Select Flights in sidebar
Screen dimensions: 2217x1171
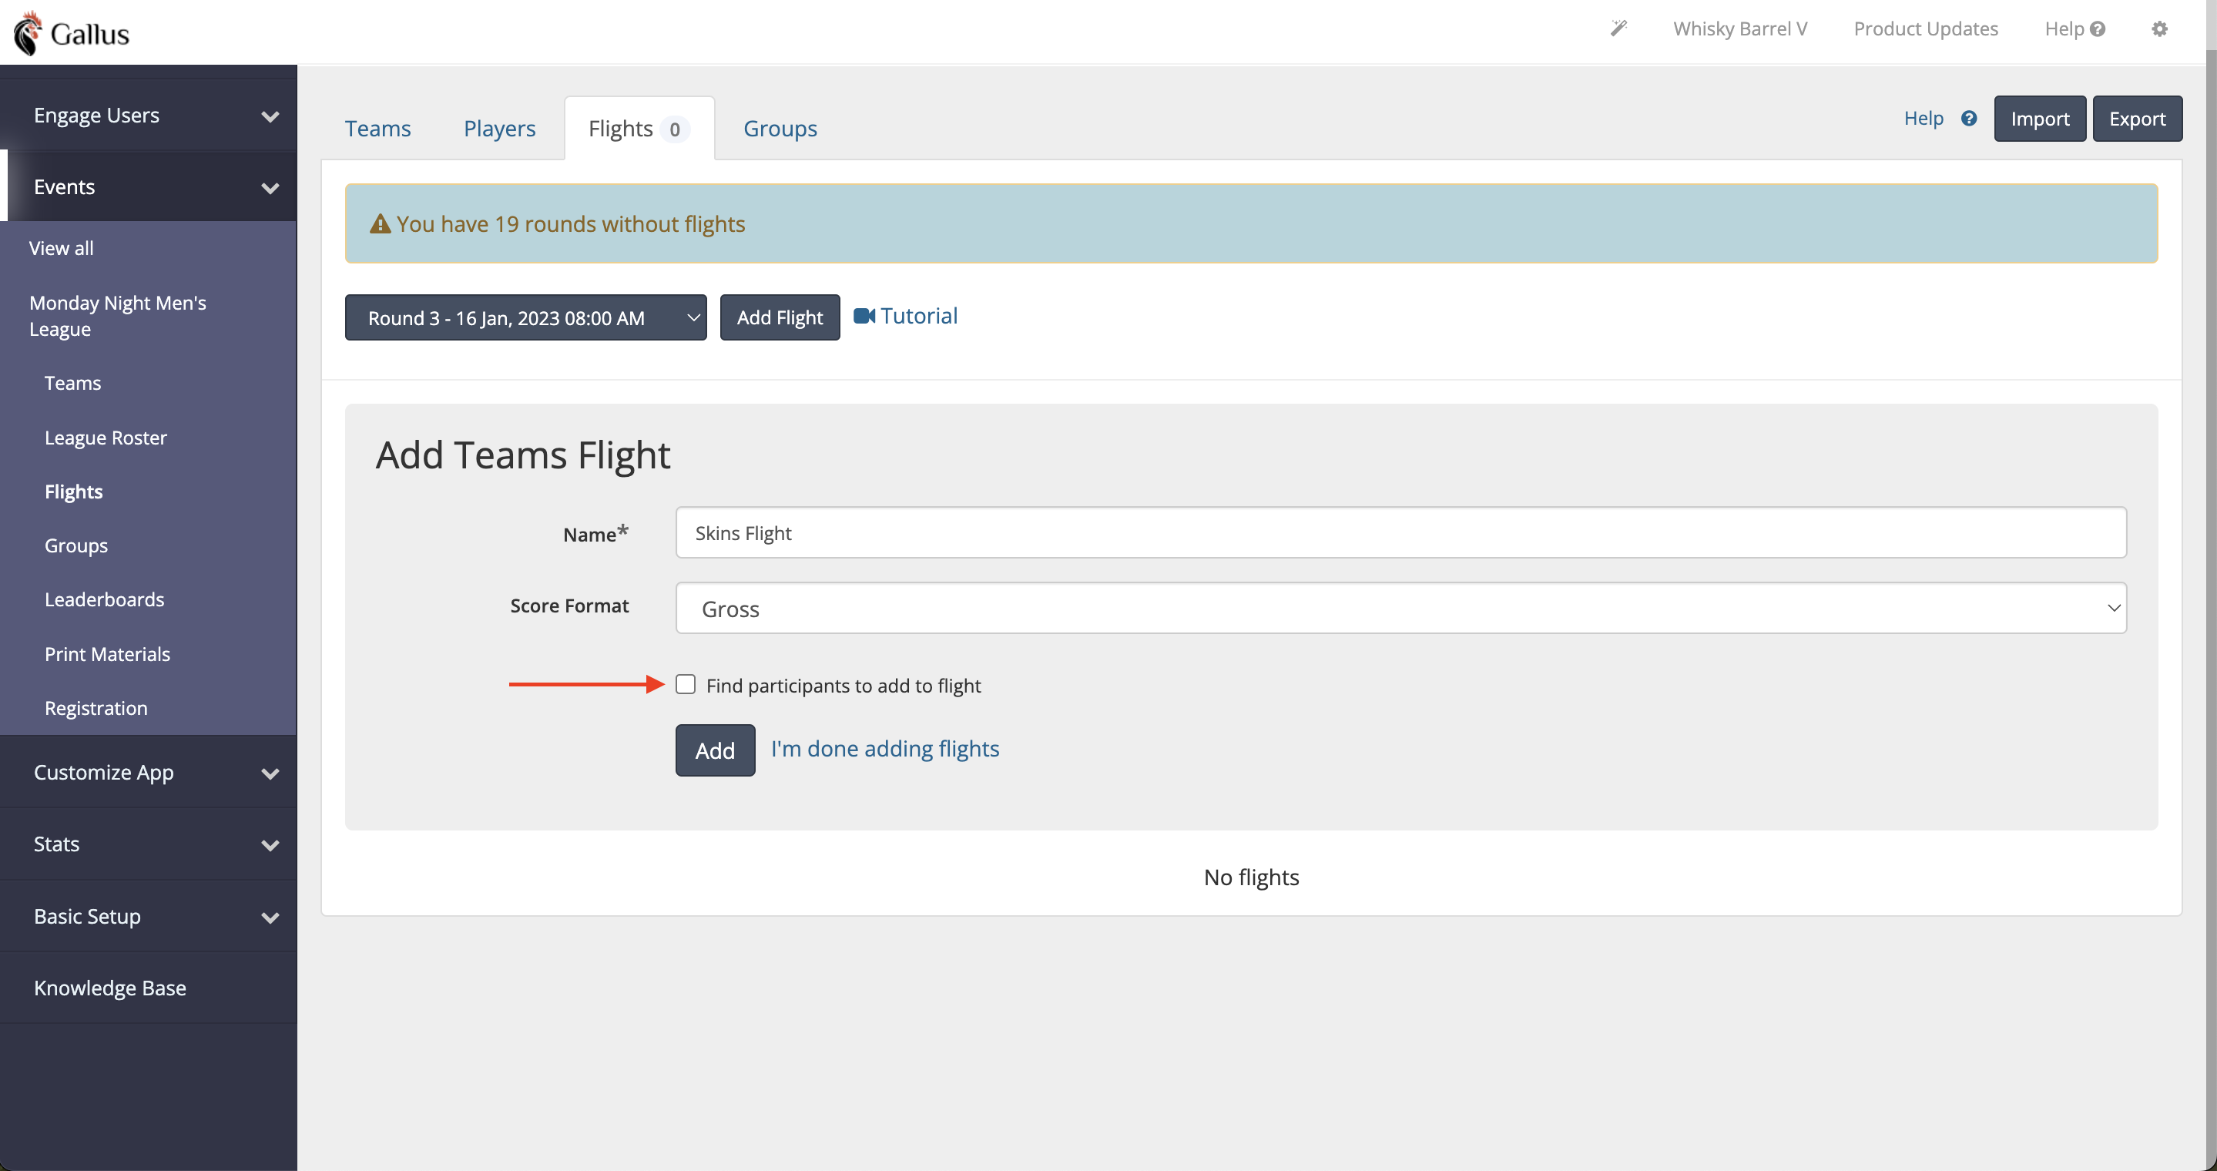74,492
